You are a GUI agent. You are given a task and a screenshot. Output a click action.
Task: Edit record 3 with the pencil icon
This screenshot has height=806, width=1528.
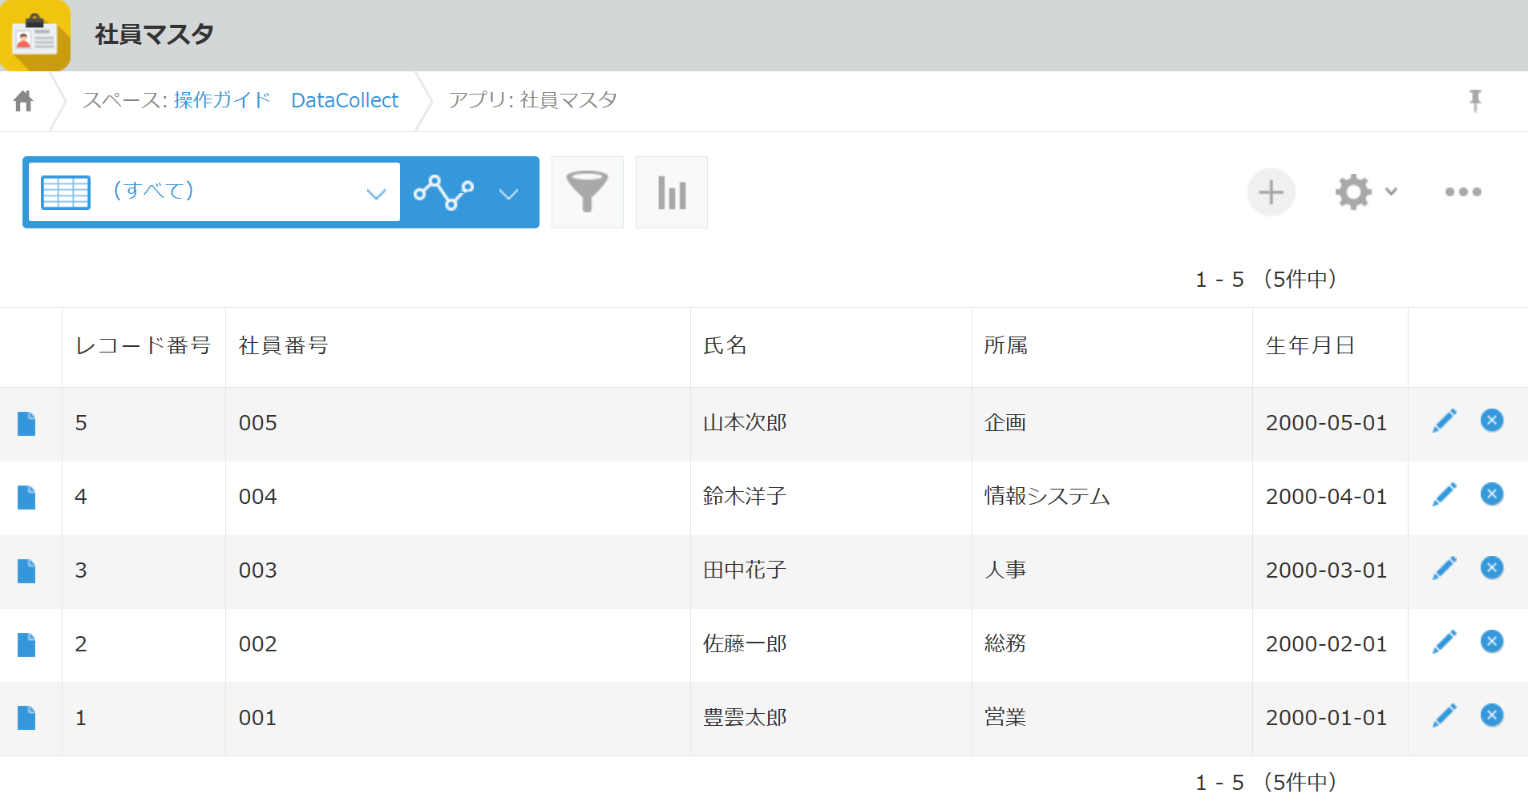[1445, 568]
